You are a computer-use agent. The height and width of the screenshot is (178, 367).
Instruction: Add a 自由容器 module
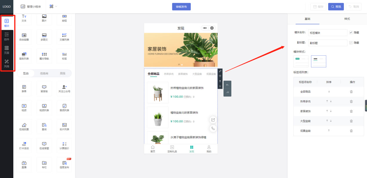coord(24,37)
